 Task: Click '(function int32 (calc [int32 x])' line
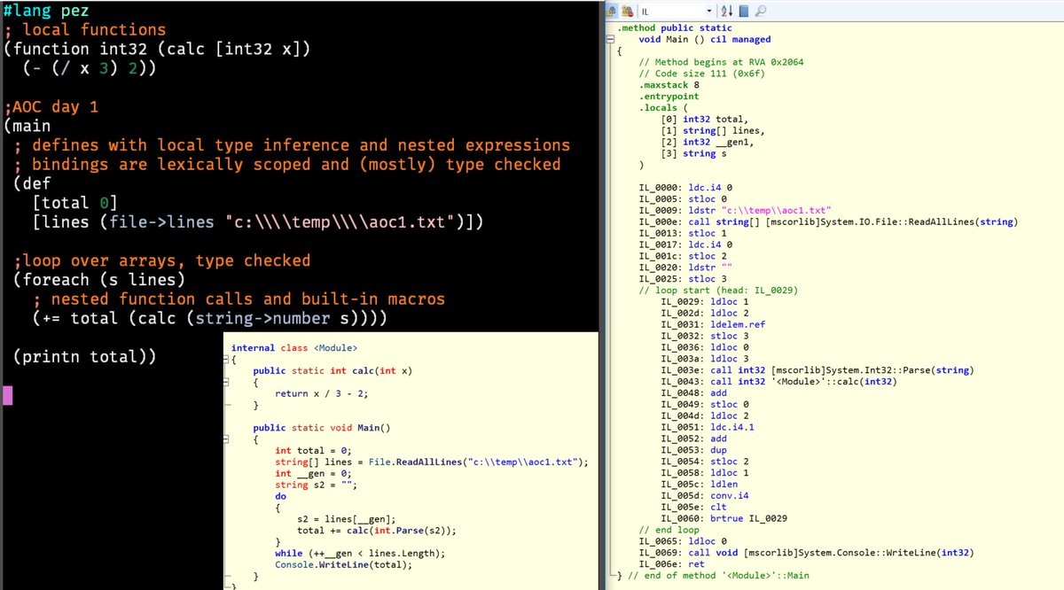tap(157, 49)
